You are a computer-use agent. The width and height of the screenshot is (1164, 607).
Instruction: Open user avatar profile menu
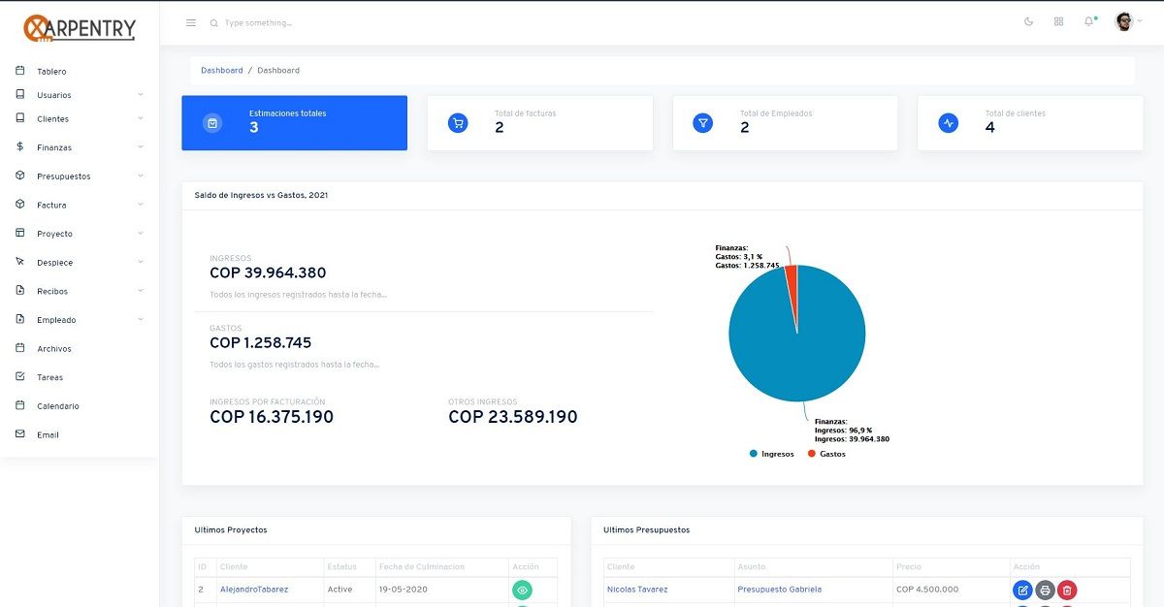(x=1124, y=21)
